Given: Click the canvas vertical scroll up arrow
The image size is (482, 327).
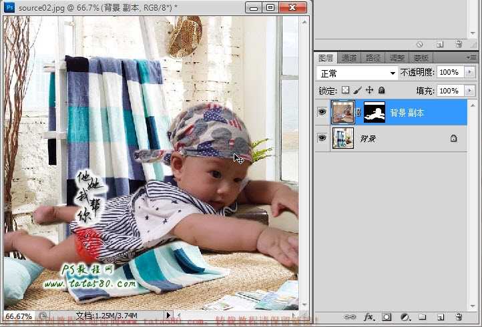Looking at the screenshot, I should pos(304,22).
